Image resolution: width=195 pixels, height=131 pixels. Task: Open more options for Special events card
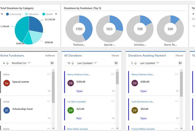click(49, 74)
